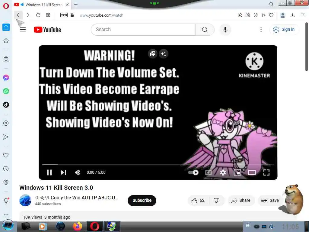Click the search magnifier button
Screen dimensions: 309x232
click(x=205, y=30)
